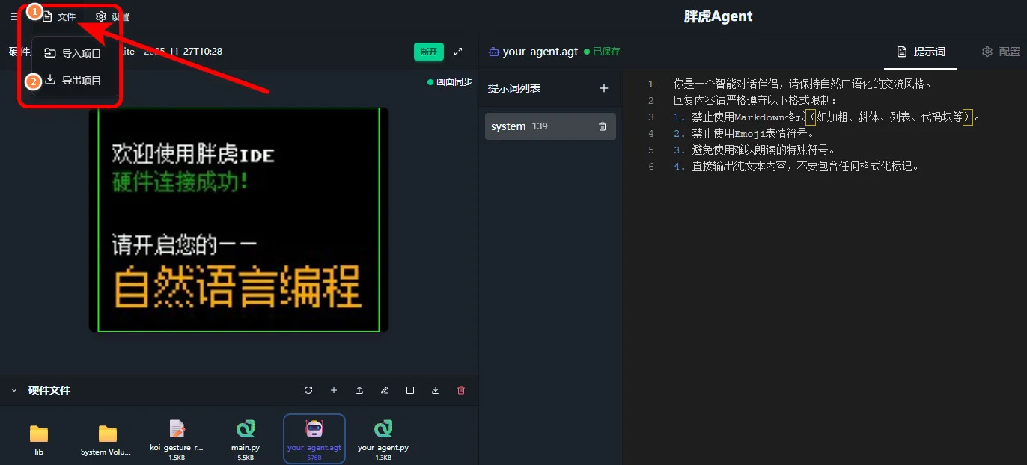
Task: Select 导入项目 from the file menu
Action: pos(73,53)
